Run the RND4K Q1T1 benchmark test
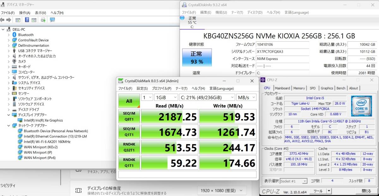 [129, 163]
